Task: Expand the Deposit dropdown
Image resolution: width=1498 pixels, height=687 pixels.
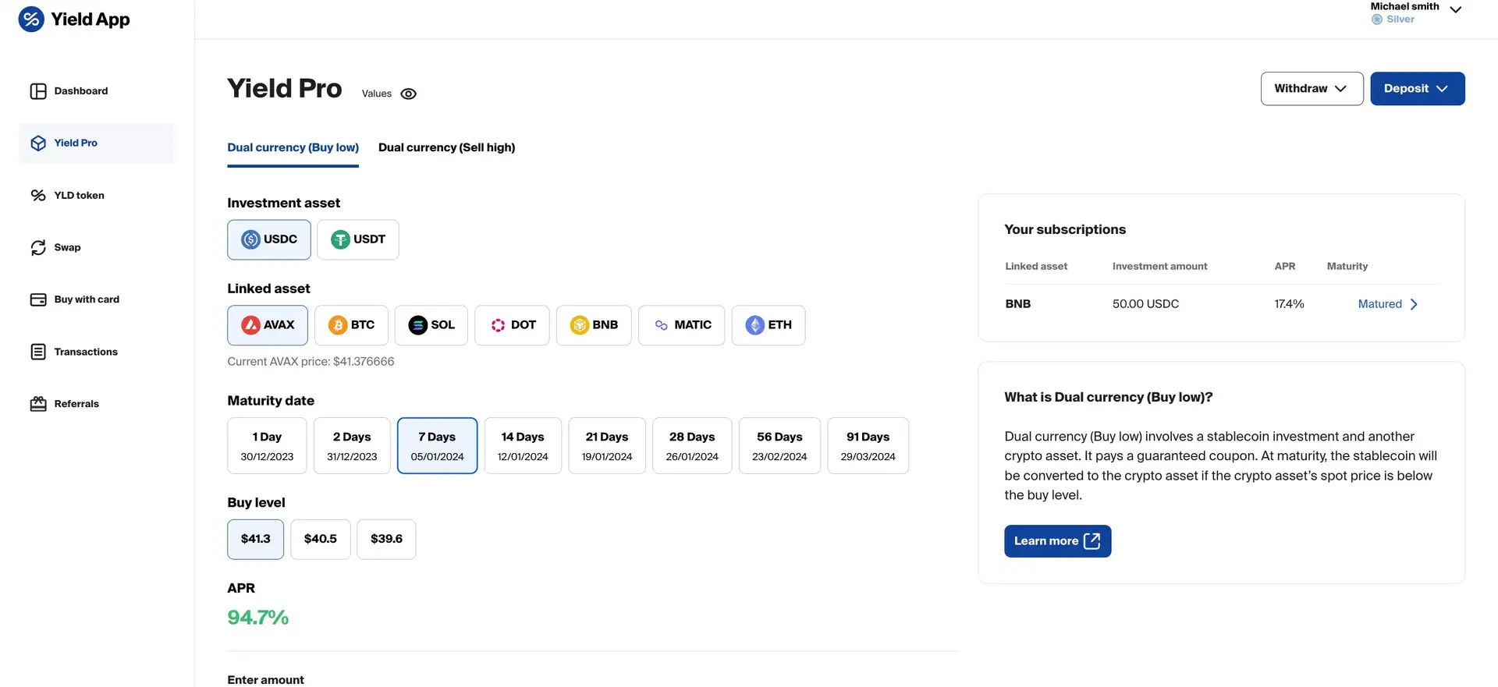Action: pos(1417,89)
